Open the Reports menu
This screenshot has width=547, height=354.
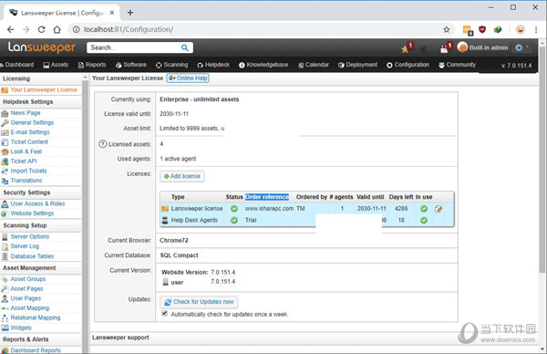click(x=92, y=65)
